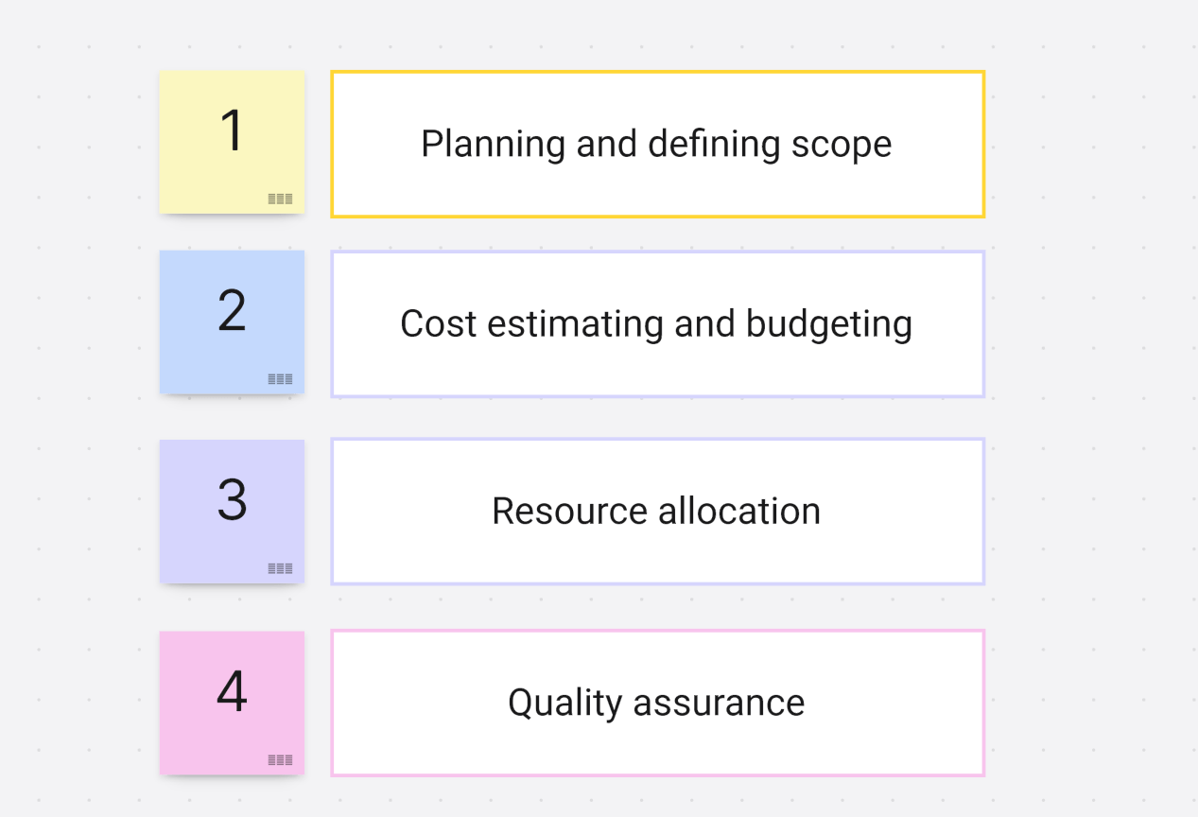
Task: Select the "Resource allocation" text
Action: (x=656, y=511)
